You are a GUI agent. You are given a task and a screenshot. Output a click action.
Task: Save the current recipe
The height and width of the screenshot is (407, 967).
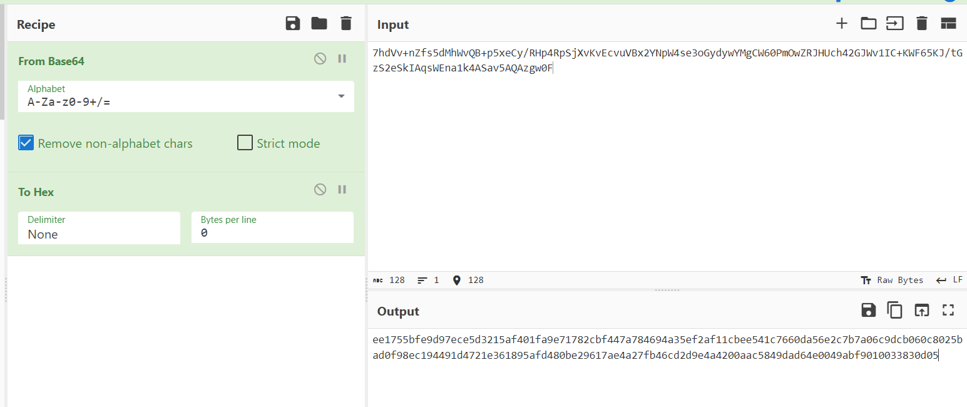[292, 24]
